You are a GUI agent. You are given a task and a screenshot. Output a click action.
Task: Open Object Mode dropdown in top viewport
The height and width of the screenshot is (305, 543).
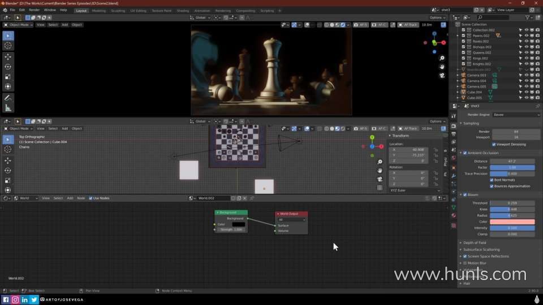pyautogui.click(x=18, y=25)
